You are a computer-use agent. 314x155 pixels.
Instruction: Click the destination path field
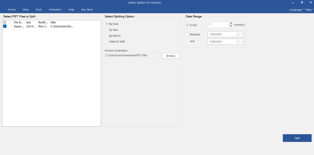(x=133, y=56)
